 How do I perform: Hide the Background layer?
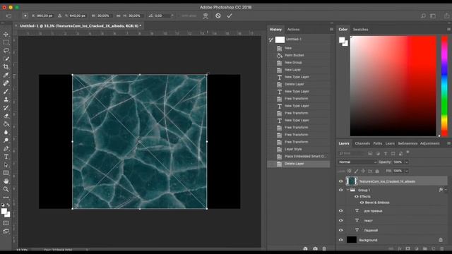(x=340, y=240)
